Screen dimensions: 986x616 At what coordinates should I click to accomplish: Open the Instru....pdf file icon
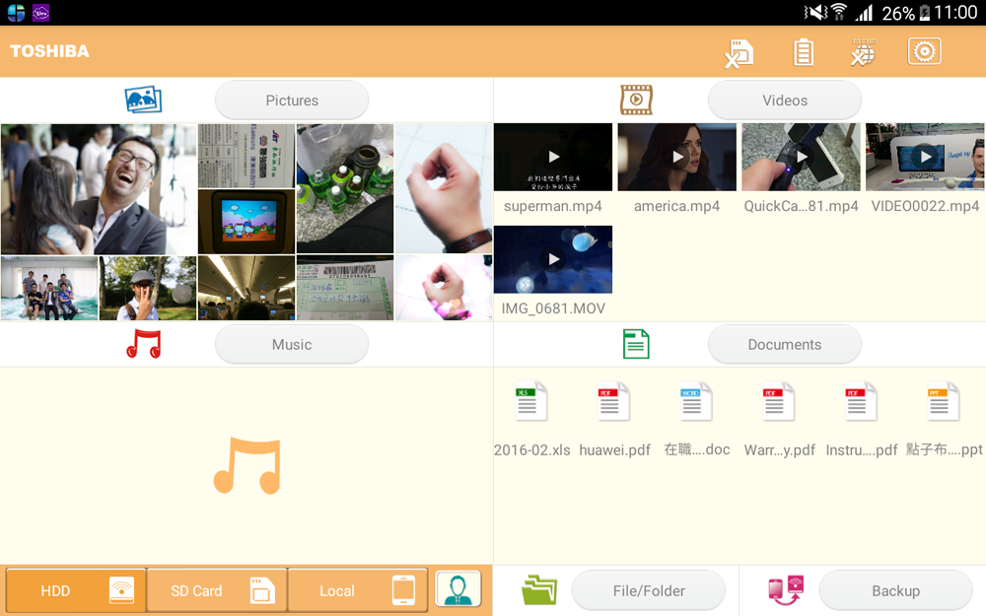861,401
